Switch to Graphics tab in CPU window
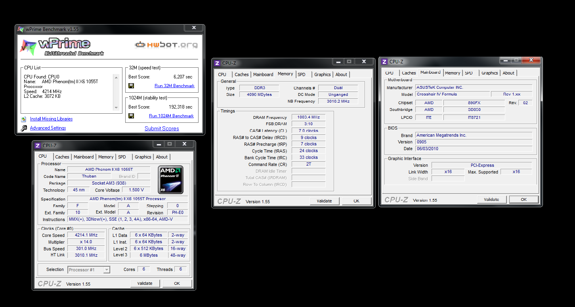575x307 pixels. click(x=143, y=157)
